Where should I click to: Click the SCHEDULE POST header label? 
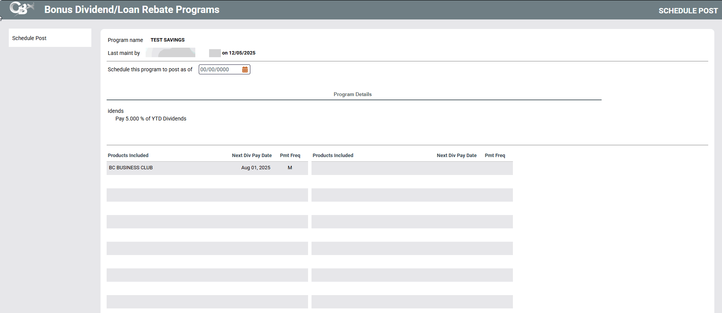(688, 11)
